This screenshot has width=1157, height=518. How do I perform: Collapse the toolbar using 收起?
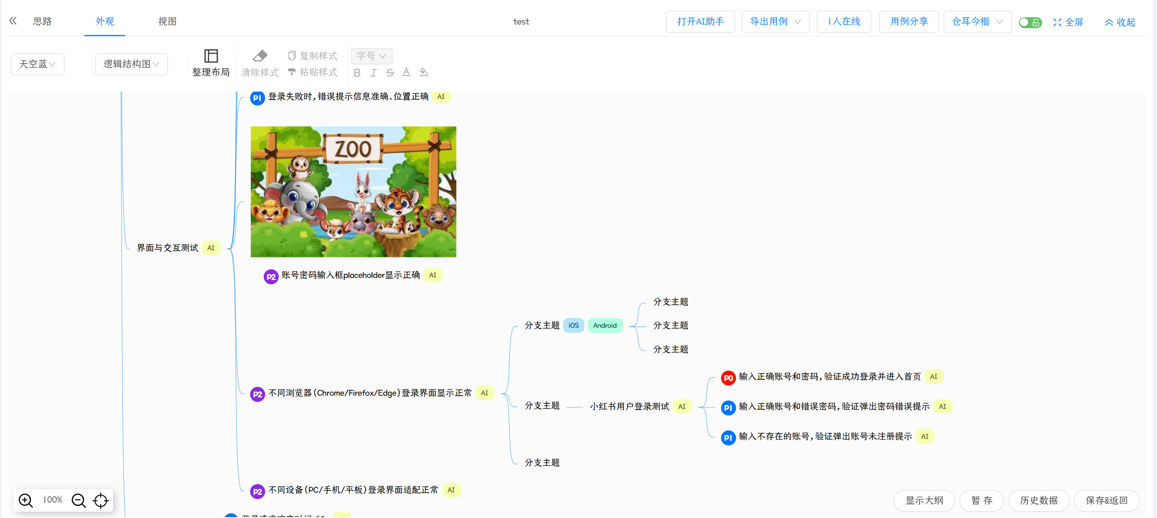click(1120, 22)
